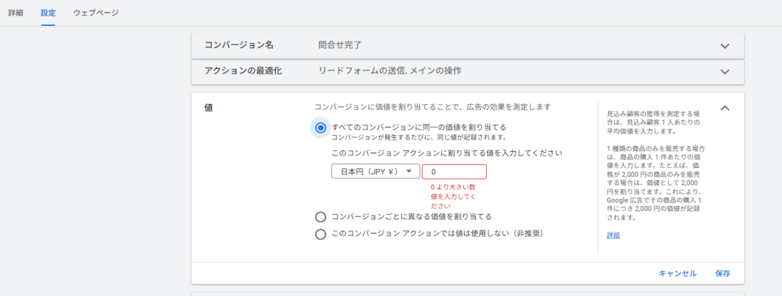Expand the アクションの最適化 row chevron
This screenshot has width=782, height=296.
724,71
